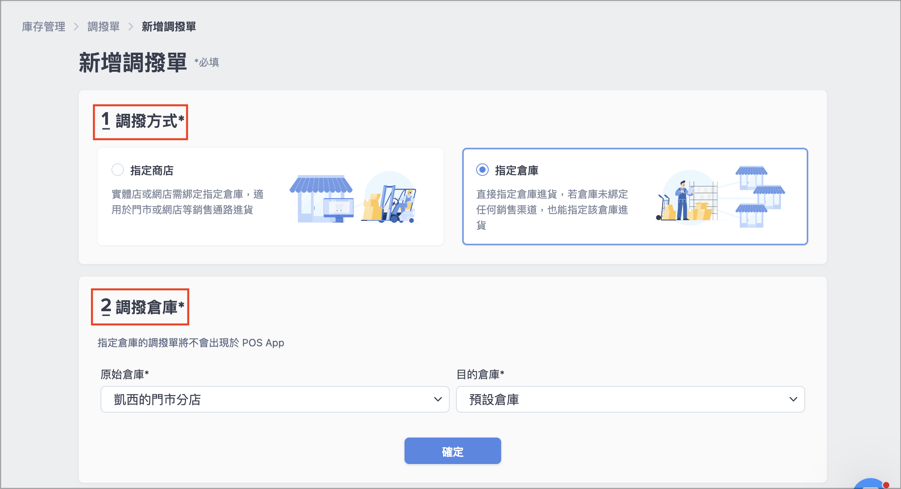
Task: Go to 調撥單 in breadcrumb
Action: pos(104,27)
